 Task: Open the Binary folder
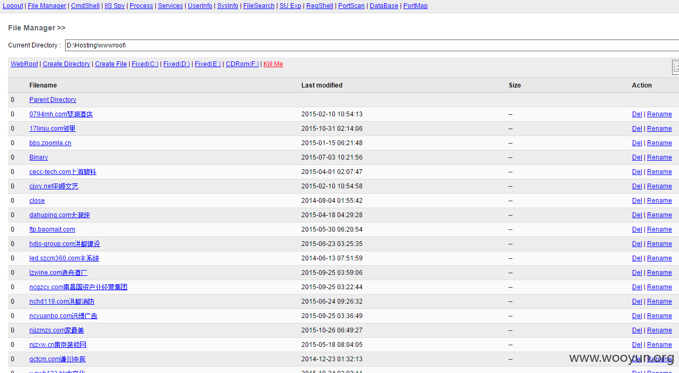38,157
